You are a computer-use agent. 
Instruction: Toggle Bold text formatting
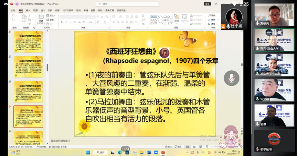(x=62, y=22)
